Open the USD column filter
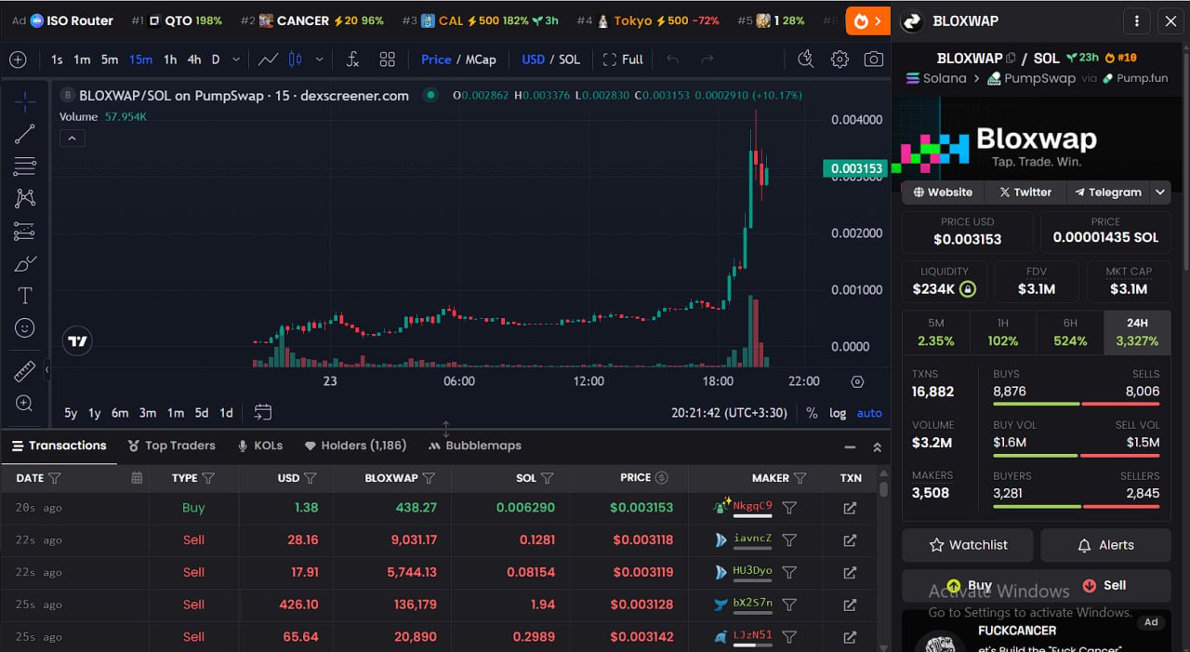This screenshot has height=652, width=1190. coord(311,478)
